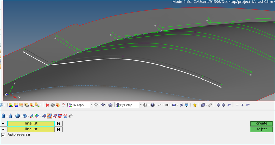Click the gray stacked-surfaces icon beside delete
The height and width of the screenshot is (145, 275).
(x=53, y=105)
